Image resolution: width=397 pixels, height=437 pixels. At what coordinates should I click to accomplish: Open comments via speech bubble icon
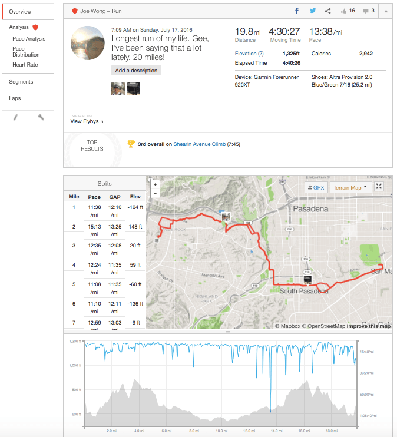(369, 11)
